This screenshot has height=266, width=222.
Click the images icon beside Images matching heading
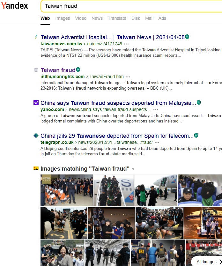36,168
